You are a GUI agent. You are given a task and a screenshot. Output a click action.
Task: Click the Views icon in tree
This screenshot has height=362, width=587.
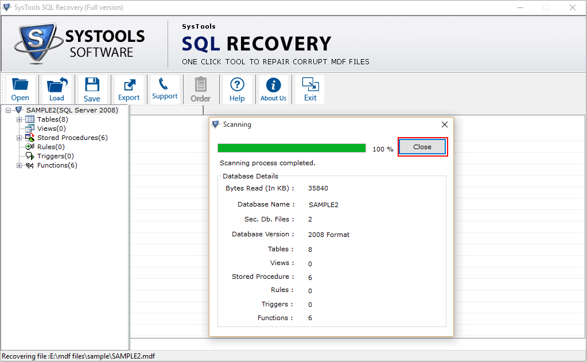tap(30, 129)
